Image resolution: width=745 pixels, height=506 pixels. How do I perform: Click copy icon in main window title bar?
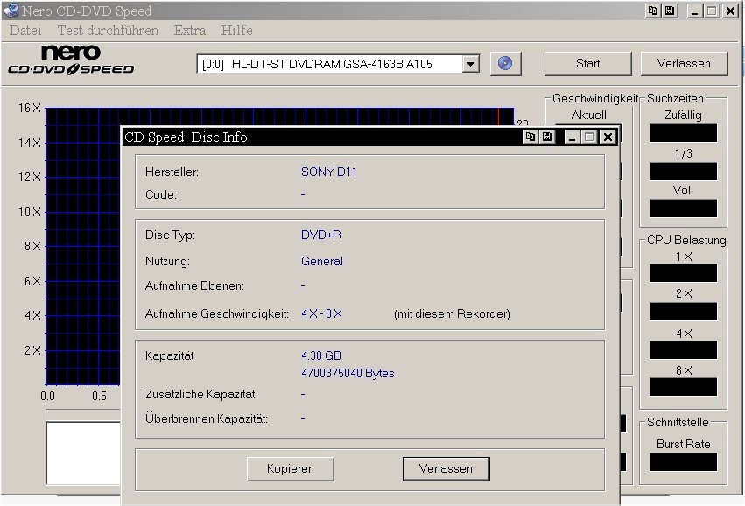653,11
